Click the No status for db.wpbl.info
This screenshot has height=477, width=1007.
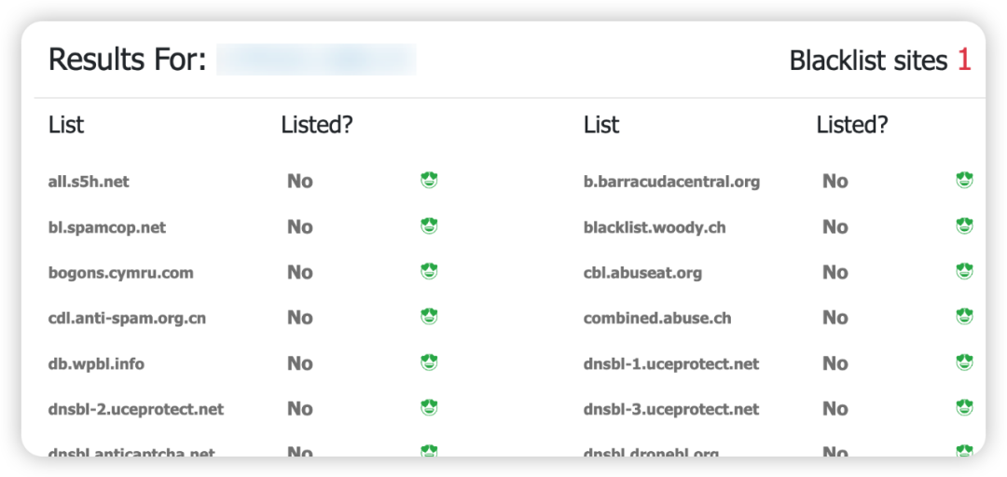tap(300, 364)
